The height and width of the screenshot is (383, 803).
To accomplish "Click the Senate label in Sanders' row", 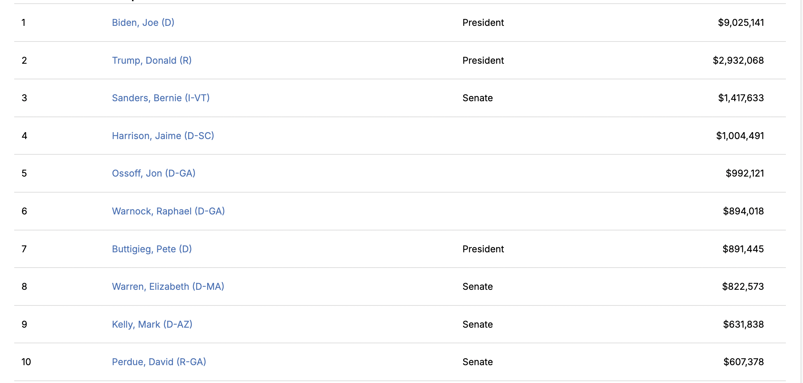I will click(477, 98).
